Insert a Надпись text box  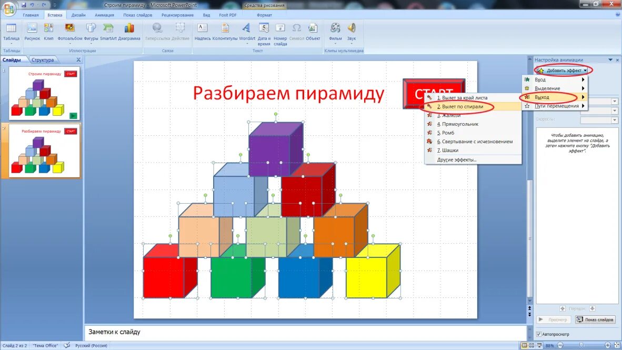(x=202, y=32)
